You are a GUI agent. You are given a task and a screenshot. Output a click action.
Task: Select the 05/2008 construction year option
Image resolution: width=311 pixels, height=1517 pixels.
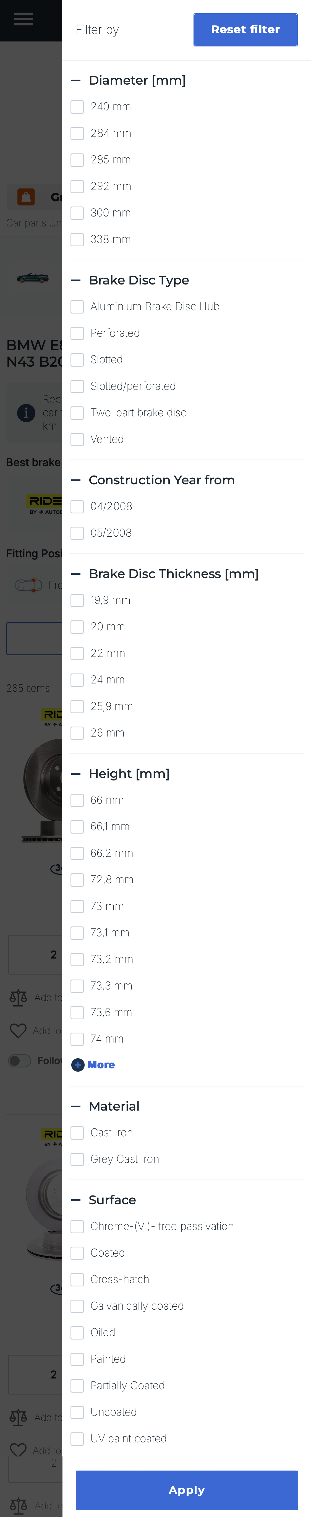click(77, 533)
